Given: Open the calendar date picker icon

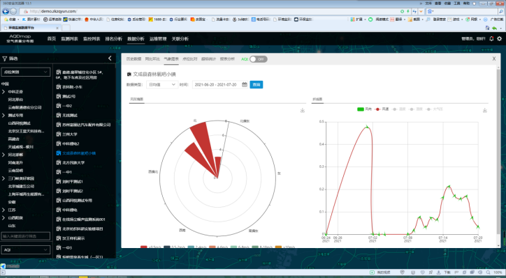Looking at the screenshot, I should 245,84.
